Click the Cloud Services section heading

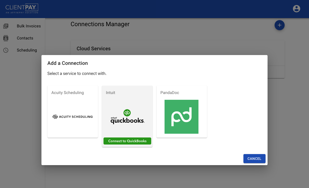click(x=93, y=49)
